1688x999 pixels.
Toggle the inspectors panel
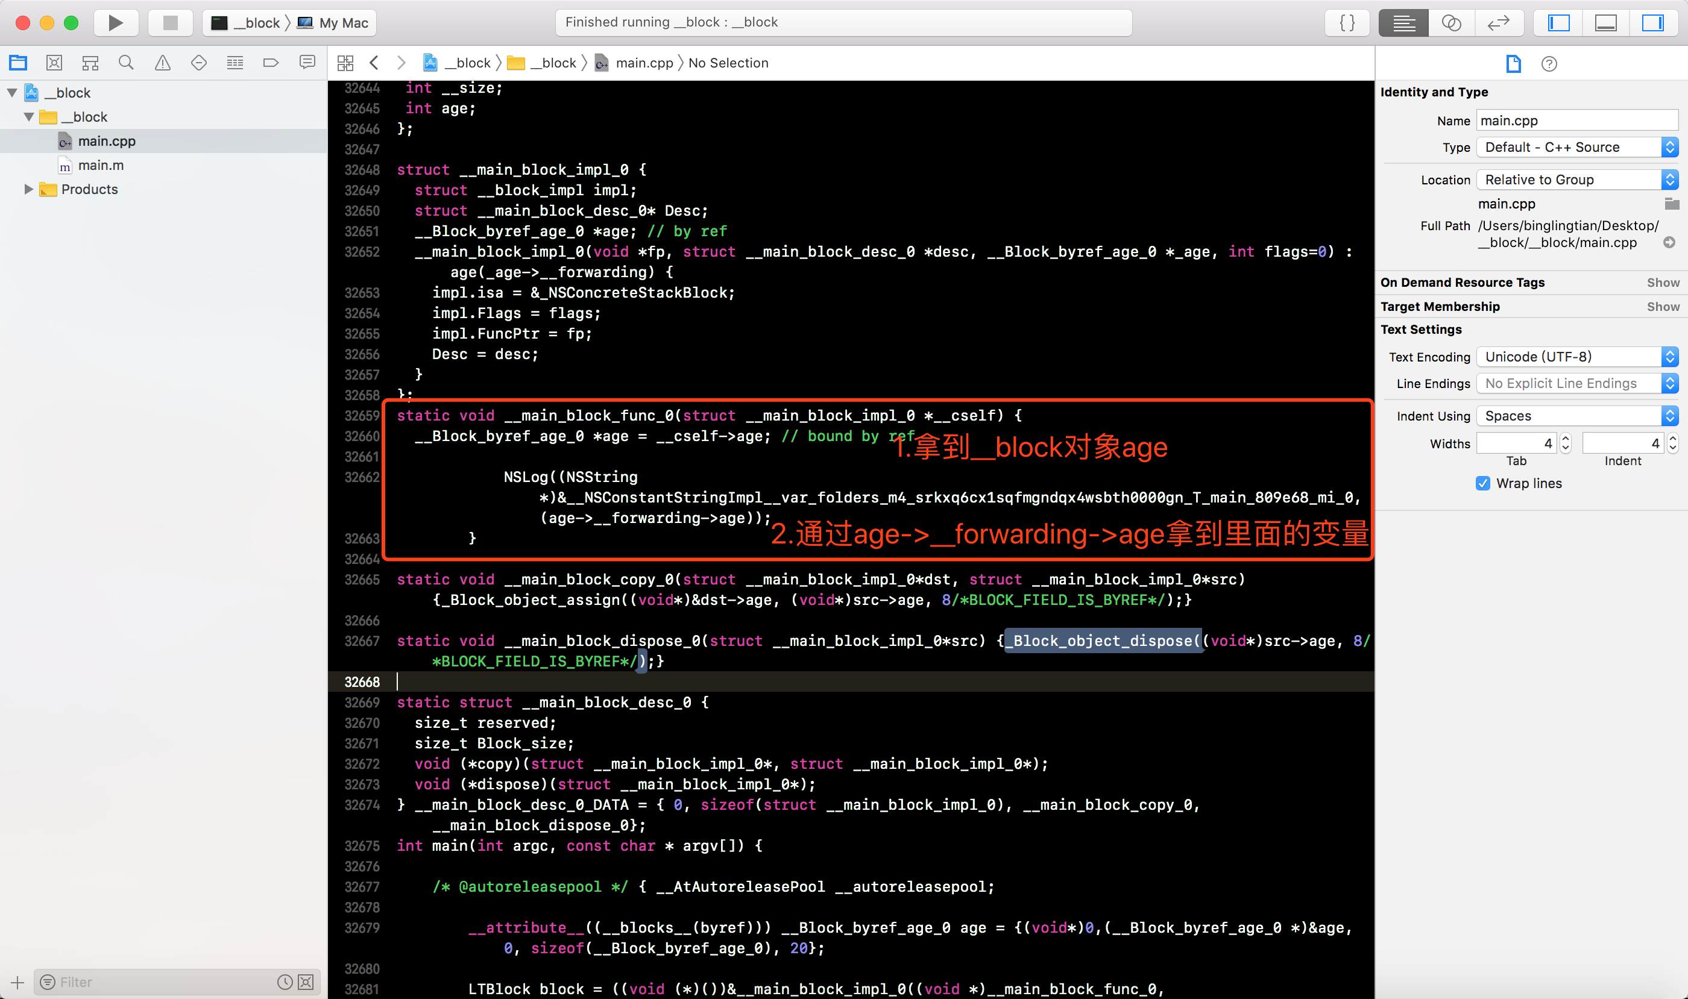click(x=1653, y=23)
